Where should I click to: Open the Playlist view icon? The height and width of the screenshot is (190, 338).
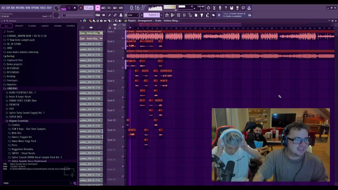[167, 15]
